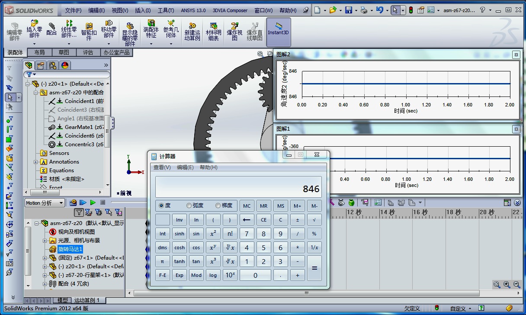Open the ConfigurationManager tab icon
Image resolution: width=526 pixels, height=315 pixels.
click(53, 65)
